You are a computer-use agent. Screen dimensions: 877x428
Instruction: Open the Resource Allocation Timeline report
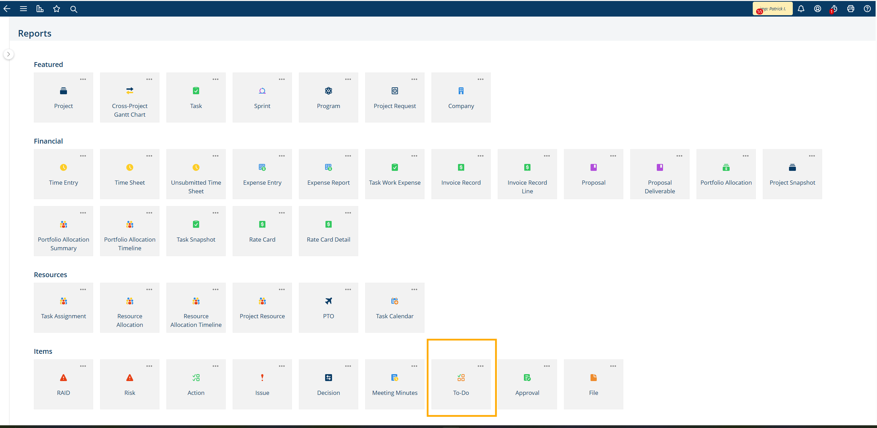pos(196,308)
